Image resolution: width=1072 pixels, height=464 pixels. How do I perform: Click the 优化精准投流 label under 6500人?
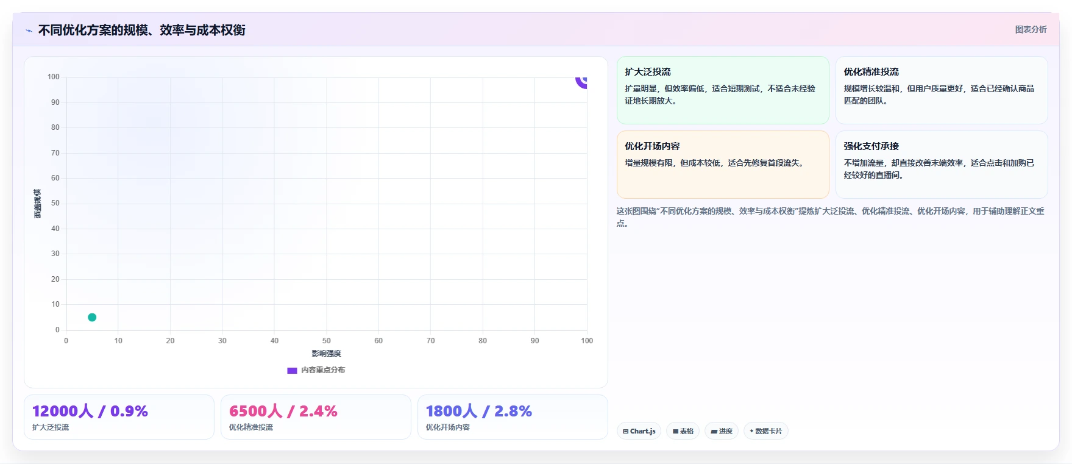(251, 427)
